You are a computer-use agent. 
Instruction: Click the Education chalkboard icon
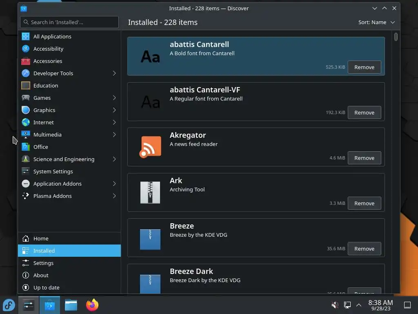click(26, 85)
